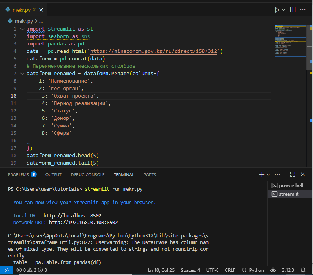Expand the new terminal launch profile dropdown
The width and height of the screenshot is (313, 275).
tap(268, 174)
